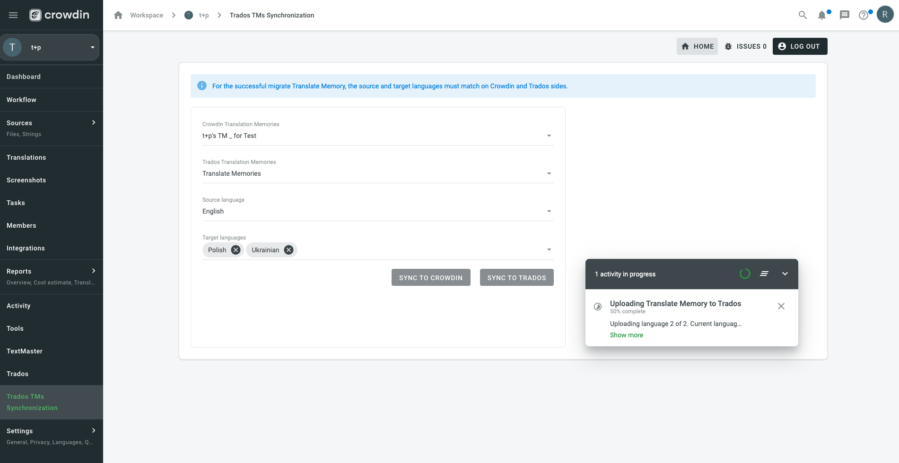The height and width of the screenshot is (463, 899).
Task: Click the '1 activity in progress' header text
Action: (x=625, y=274)
